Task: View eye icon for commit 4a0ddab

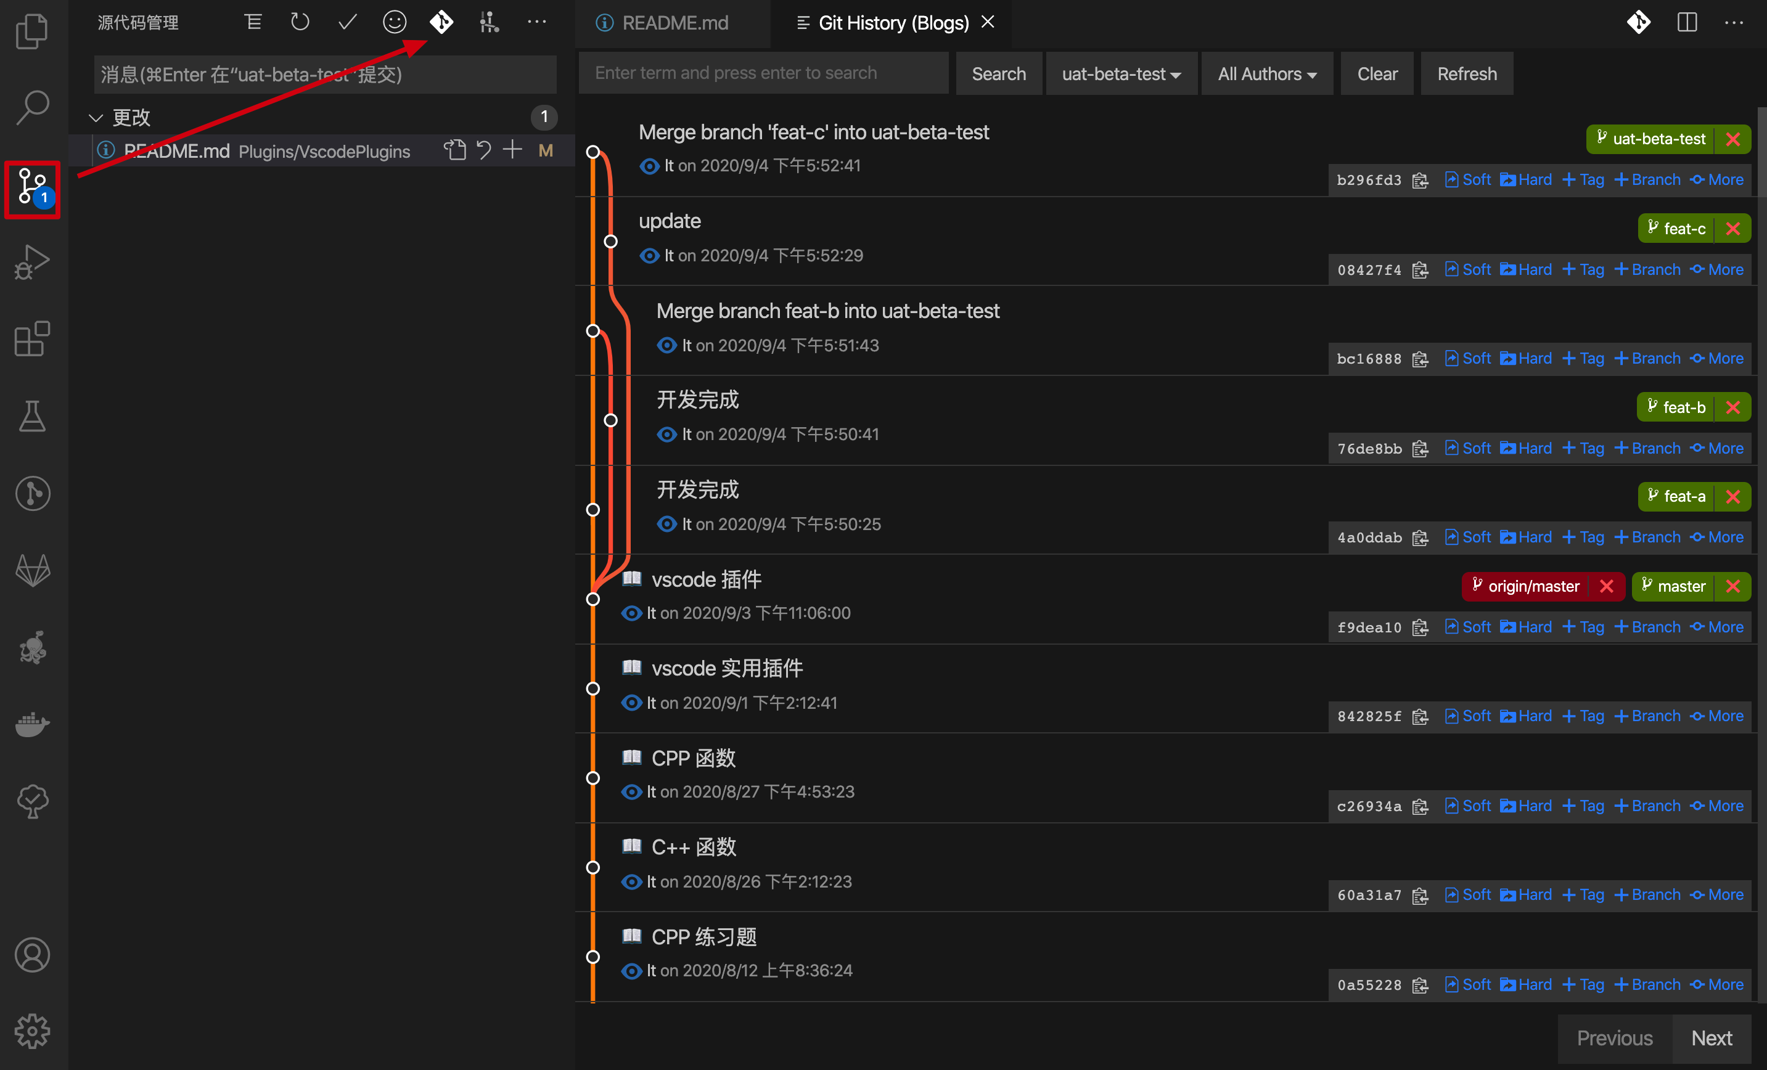Action: (x=667, y=523)
